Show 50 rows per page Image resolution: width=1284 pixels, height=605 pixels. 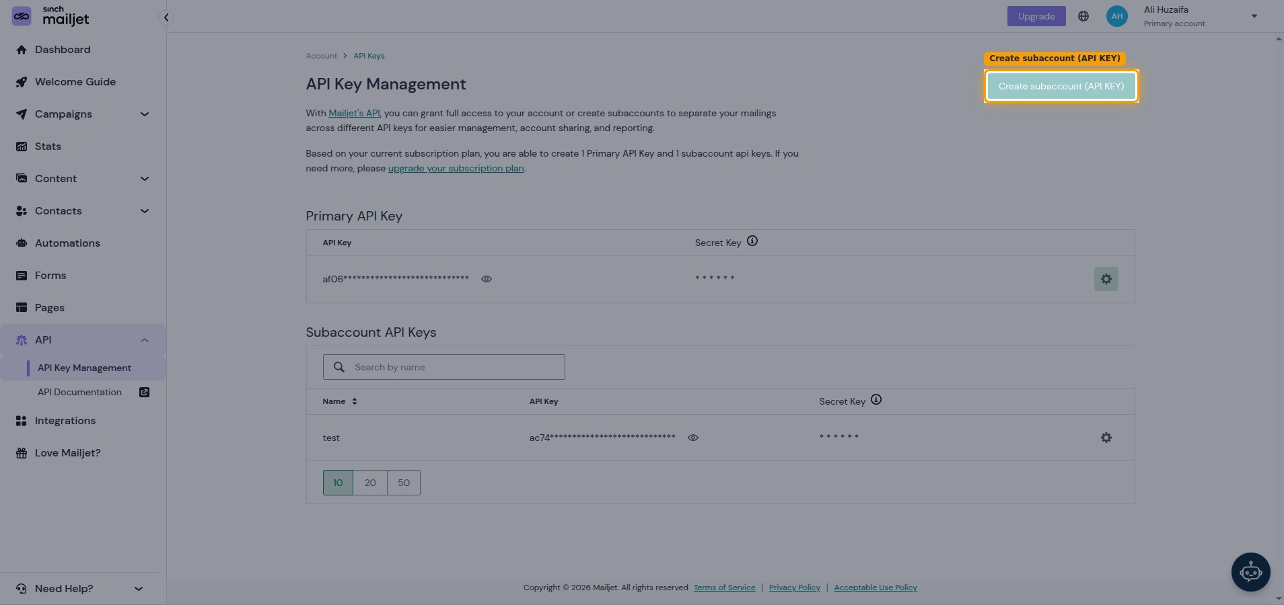pos(404,483)
